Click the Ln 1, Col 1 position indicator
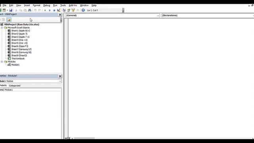This screenshot has height=143, width=254. pos(92,10)
